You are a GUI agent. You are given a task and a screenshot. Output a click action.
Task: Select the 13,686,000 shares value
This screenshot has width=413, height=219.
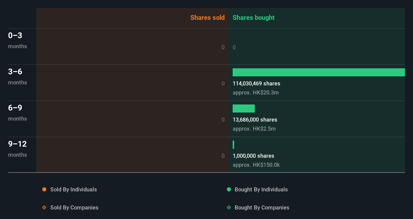pos(255,120)
